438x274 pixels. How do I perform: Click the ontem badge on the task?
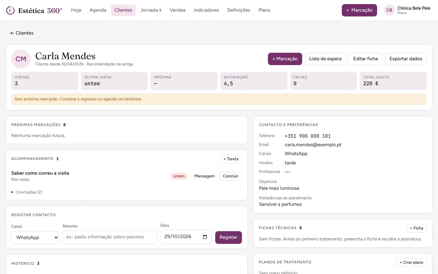tap(179, 176)
